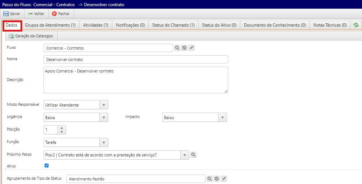Edit Agrupamento de Tipo de Status with pencil
This screenshot has width=362, height=184.
coord(224,179)
